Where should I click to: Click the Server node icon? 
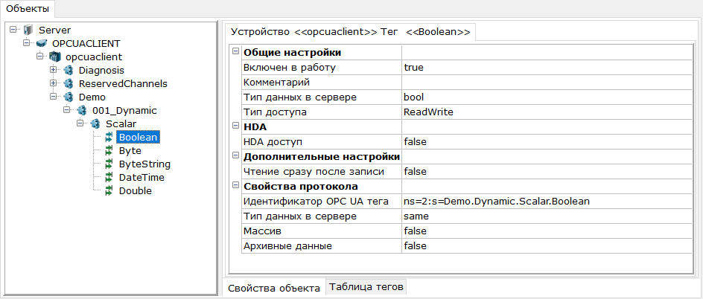click(28, 30)
